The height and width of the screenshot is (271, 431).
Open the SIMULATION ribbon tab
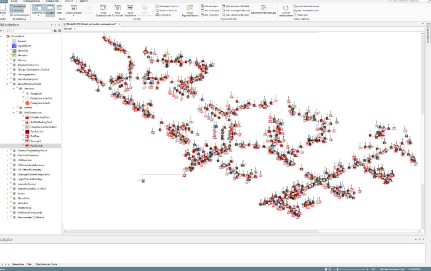52,1
